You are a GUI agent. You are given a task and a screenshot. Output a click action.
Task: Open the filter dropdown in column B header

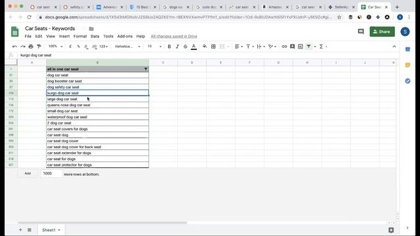pos(146,69)
